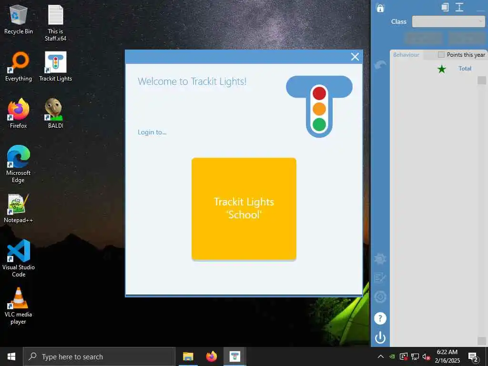Select the This is Staff.x64 file icon
The height and width of the screenshot is (366, 488).
(55, 23)
